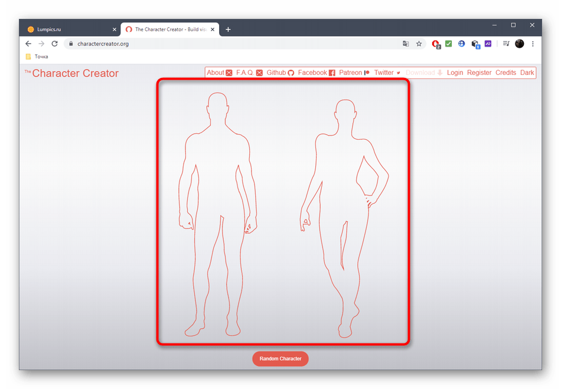Click the green checkmark extension icon
Screen dimensions: 561x389
pyautogui.click(x=449, y=44)
